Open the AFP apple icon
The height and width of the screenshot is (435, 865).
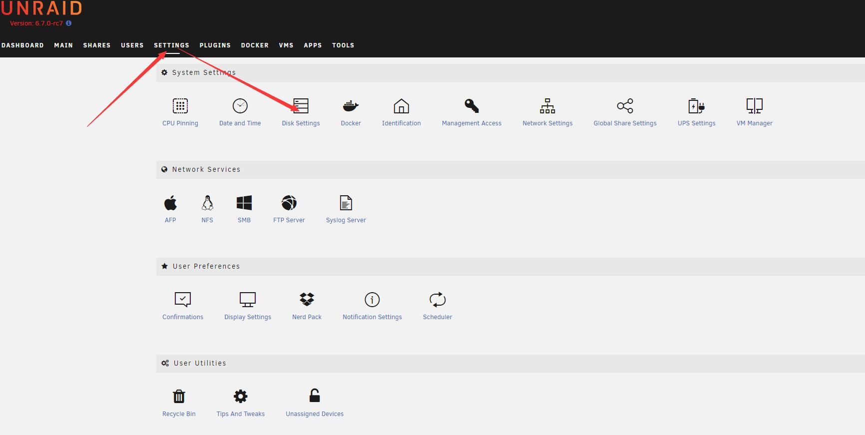click(x=170, y=203)
